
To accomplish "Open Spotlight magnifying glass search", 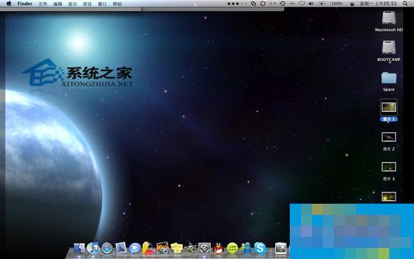I will (x=405, y=3).
